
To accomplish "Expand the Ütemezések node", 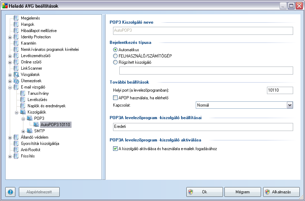I will click(10, 81).
